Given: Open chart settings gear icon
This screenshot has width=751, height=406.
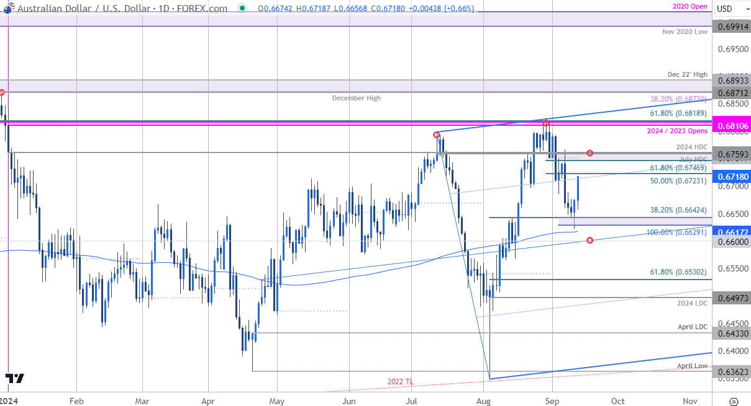Looking at the screenshot, I should (733, 401).
